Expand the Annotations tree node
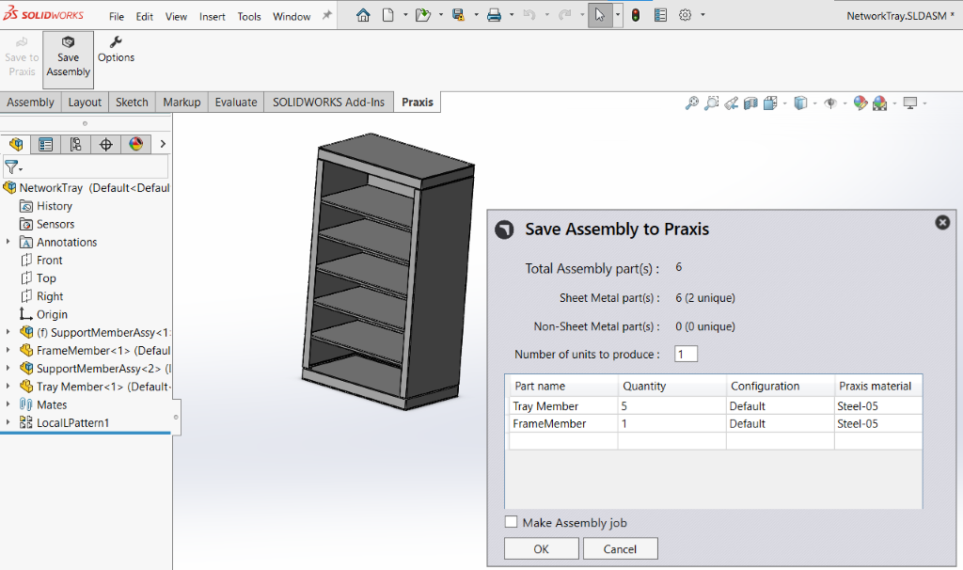This screenshot has height=570, width=963. (8, 243)
